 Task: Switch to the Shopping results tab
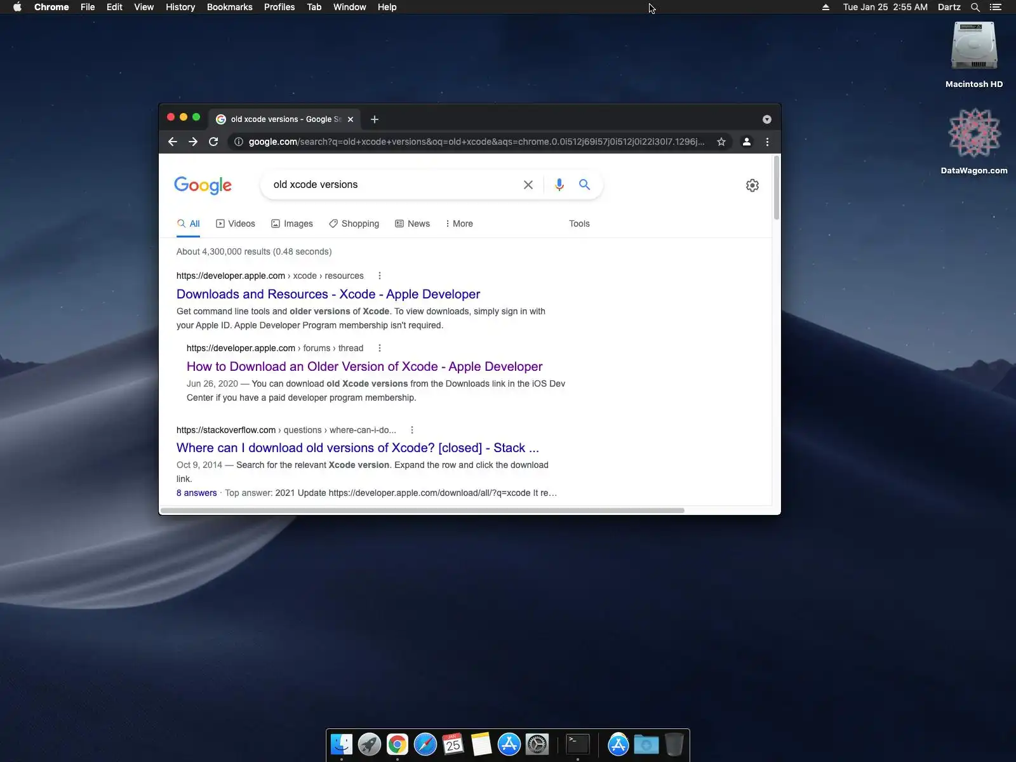click(x=354, y=224)
